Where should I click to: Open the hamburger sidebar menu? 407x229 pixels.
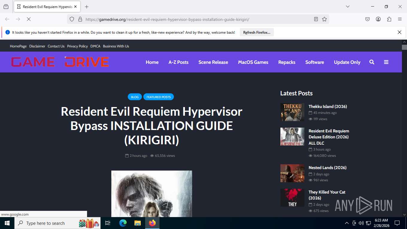tap(386, 62)
